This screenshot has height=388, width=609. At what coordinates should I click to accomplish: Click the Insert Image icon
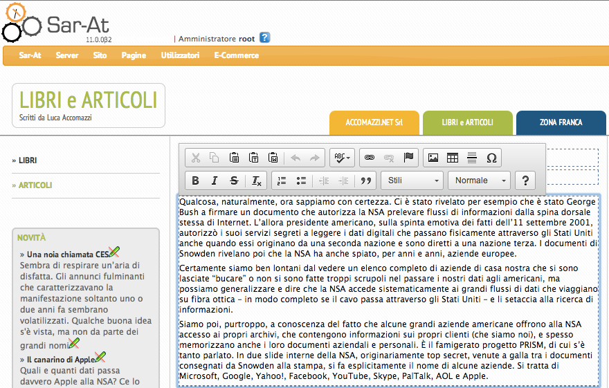click(433, 158)
